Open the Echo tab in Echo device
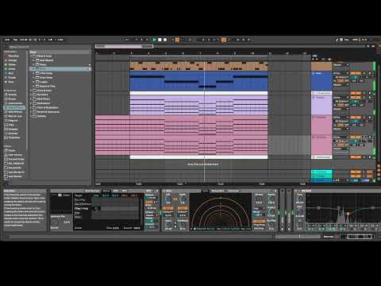Screen dimensions: 381x286 point(206,191)
